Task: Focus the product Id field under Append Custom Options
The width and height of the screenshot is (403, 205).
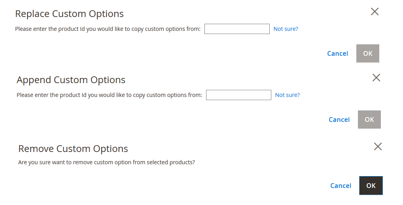Action: tap(238, 95)
